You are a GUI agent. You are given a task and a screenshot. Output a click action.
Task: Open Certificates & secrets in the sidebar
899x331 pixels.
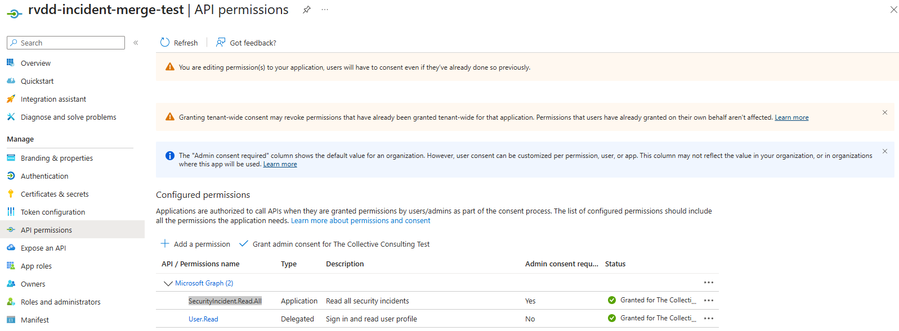click(x=55, y=194)
